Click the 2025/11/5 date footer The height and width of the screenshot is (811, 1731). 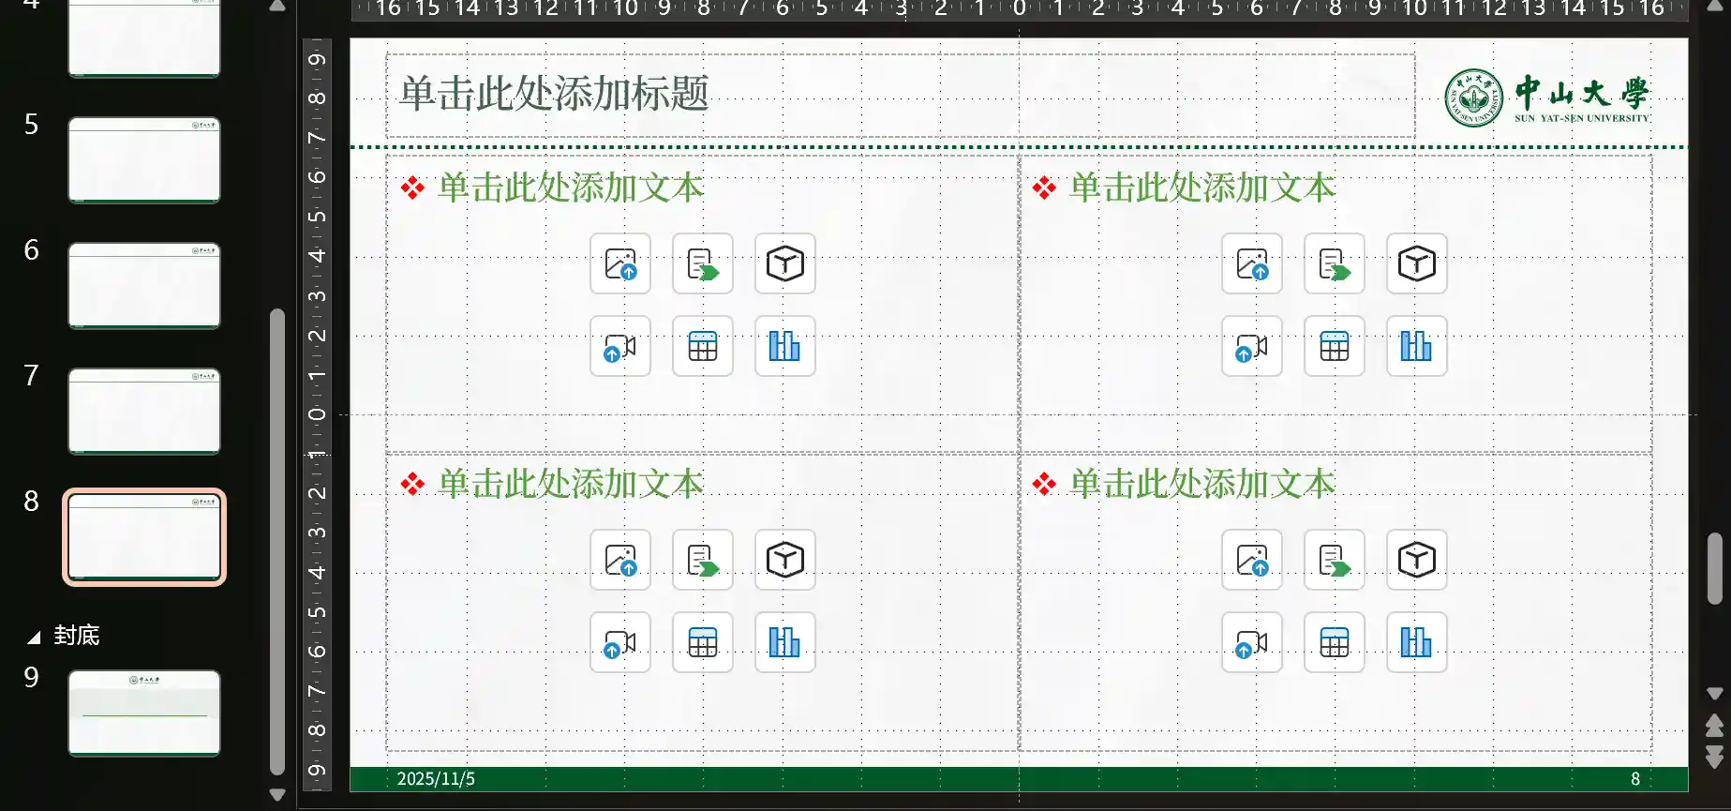pyautogui.click(x=436, y=779)
